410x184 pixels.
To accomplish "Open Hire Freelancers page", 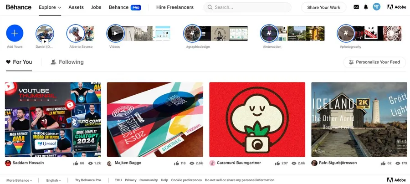I will [175, 7].
